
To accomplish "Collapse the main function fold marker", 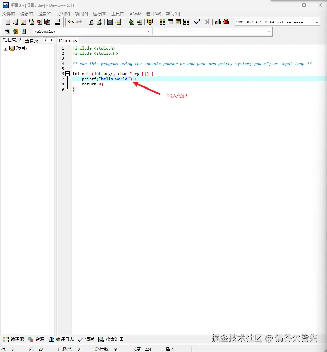I will (67, 73).
